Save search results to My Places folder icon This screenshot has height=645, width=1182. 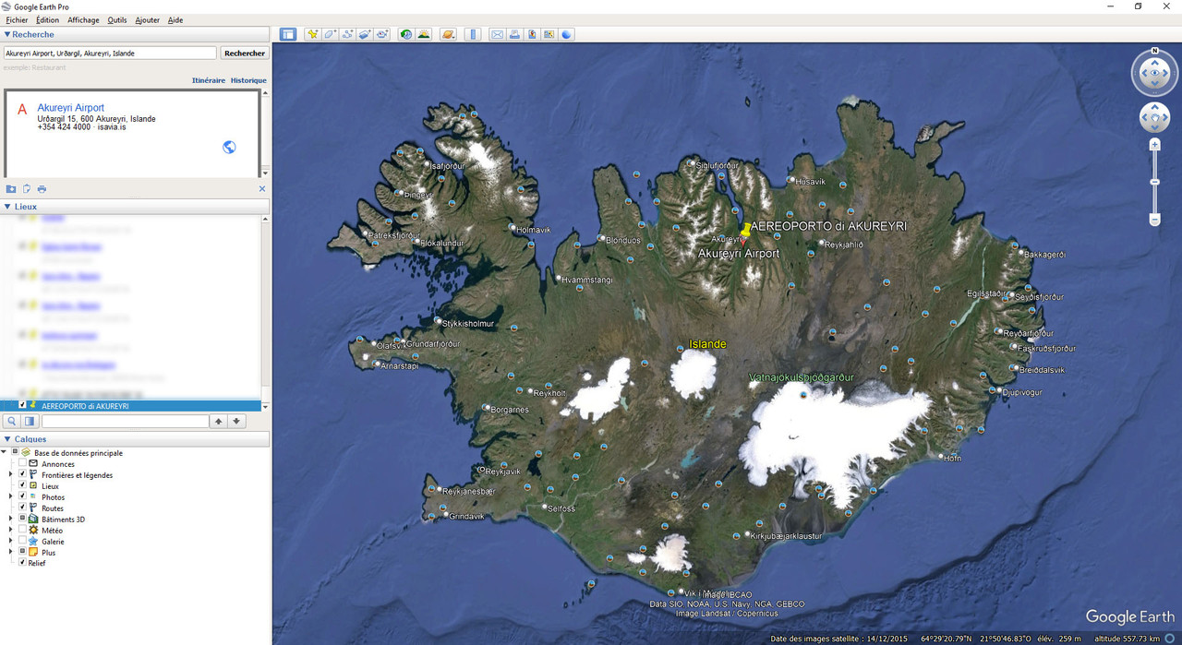pos(11,188)
